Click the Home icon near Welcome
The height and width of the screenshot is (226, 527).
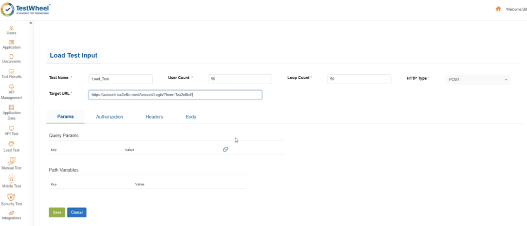coord(498,9)
